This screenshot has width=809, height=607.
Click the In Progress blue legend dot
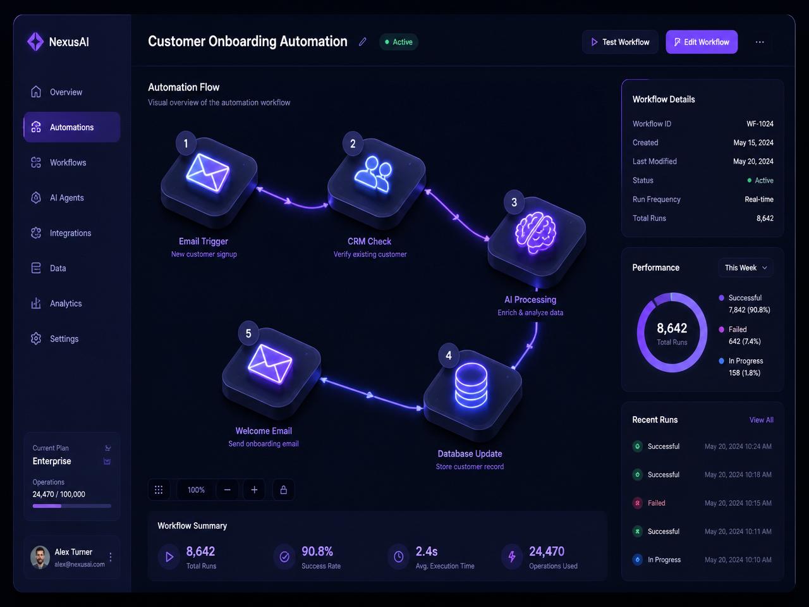click(x=721, y=361)
